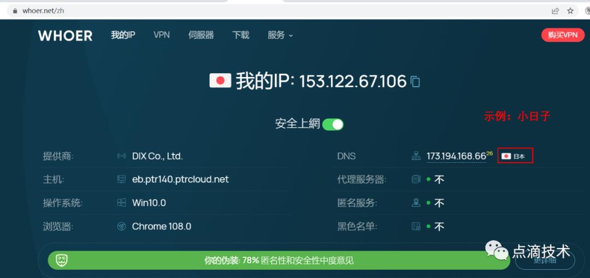Click the IP text 153.122.67.106

[x=353, y=81]
